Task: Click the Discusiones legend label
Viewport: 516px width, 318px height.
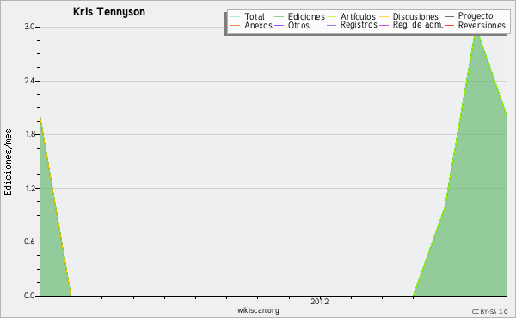Action: (x=415, y=16)
